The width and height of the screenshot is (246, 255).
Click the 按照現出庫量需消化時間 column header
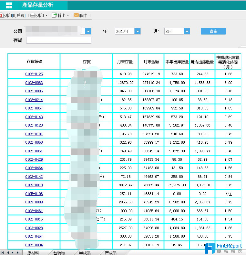[228, 62]
